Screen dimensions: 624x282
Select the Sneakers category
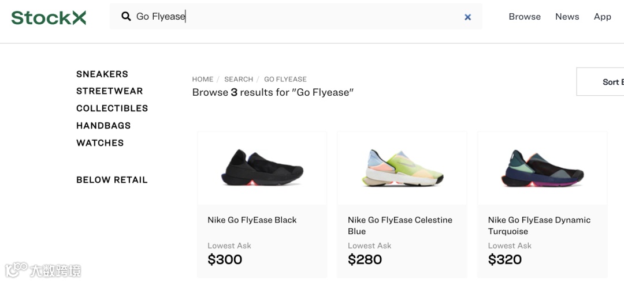pyautogui.click(x=102, y=74)
